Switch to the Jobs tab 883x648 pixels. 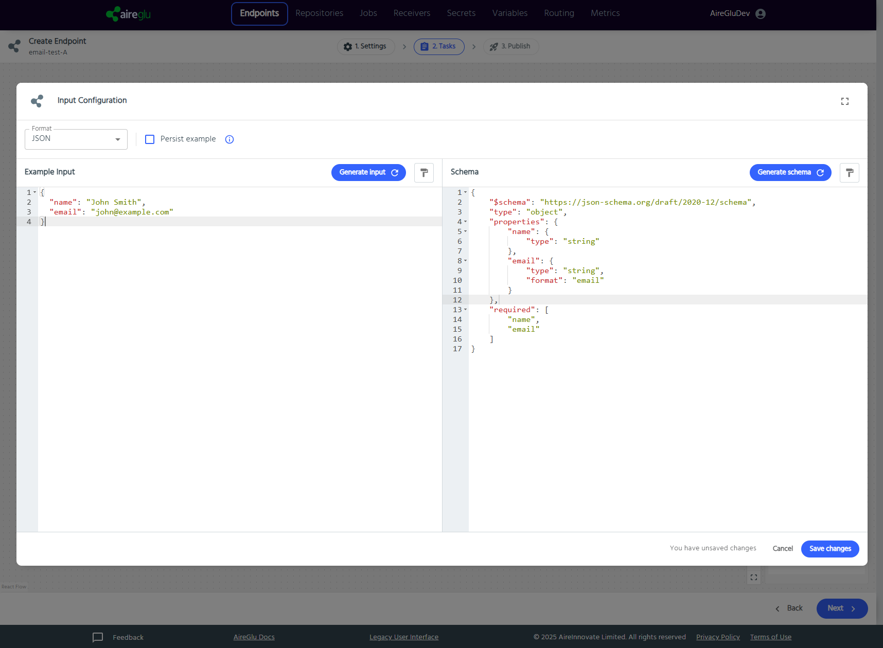pos(368,13)
